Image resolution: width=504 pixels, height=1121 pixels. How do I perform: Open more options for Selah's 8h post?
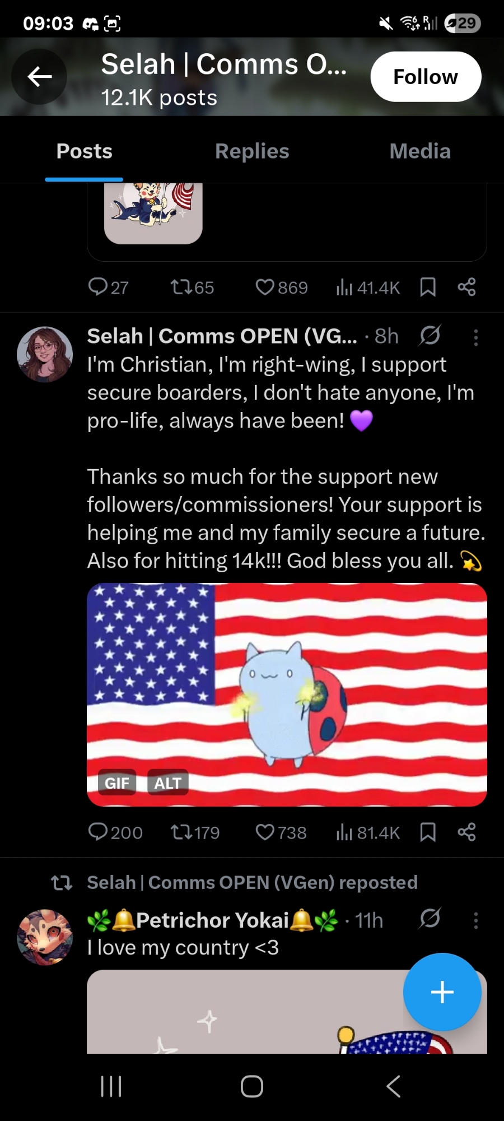click(x=475, y=337)
